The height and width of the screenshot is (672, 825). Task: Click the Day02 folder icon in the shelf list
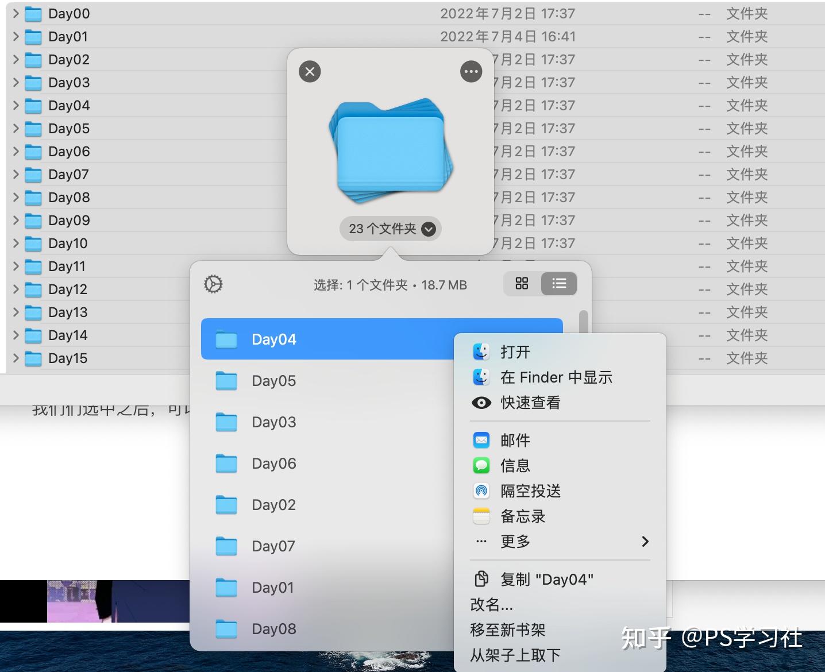pos(226,505)
